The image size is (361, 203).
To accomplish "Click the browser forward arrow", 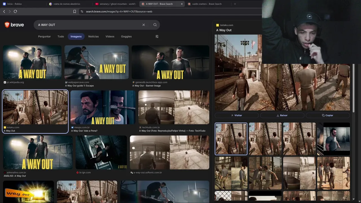I will click(10, 11).
